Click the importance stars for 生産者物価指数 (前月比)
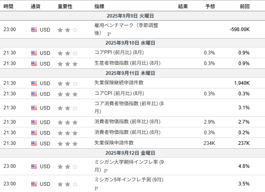 point(68,64)
